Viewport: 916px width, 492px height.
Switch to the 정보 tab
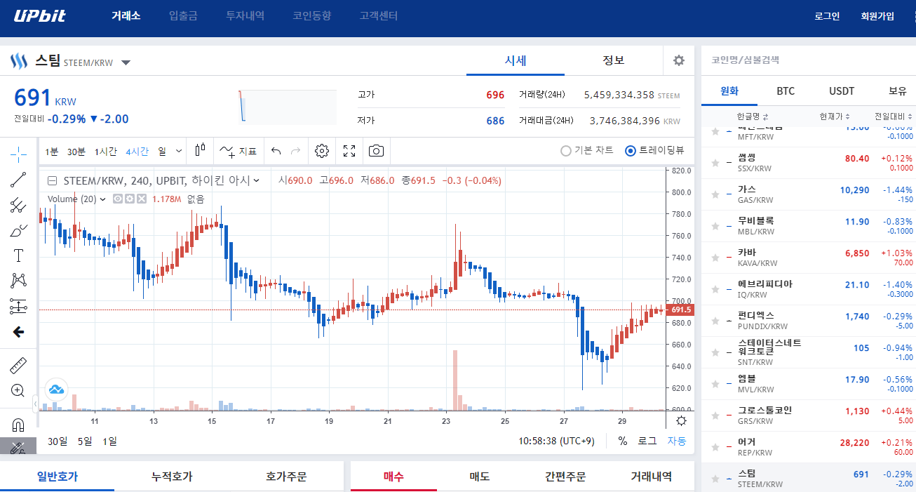pyautogui.click(x=614, y=60)
